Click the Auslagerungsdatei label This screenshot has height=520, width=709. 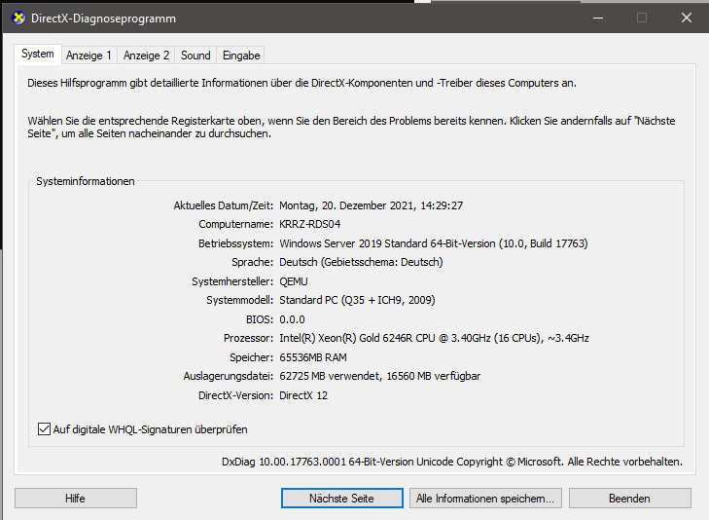229,376
